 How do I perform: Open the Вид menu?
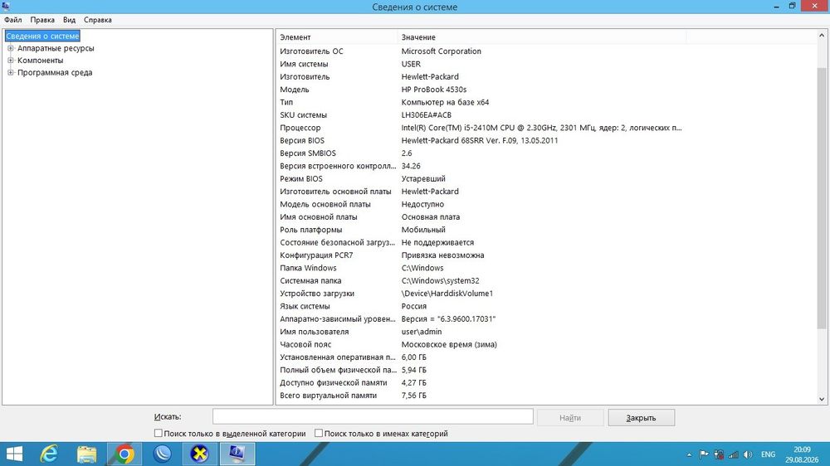[x=70, y=20]
